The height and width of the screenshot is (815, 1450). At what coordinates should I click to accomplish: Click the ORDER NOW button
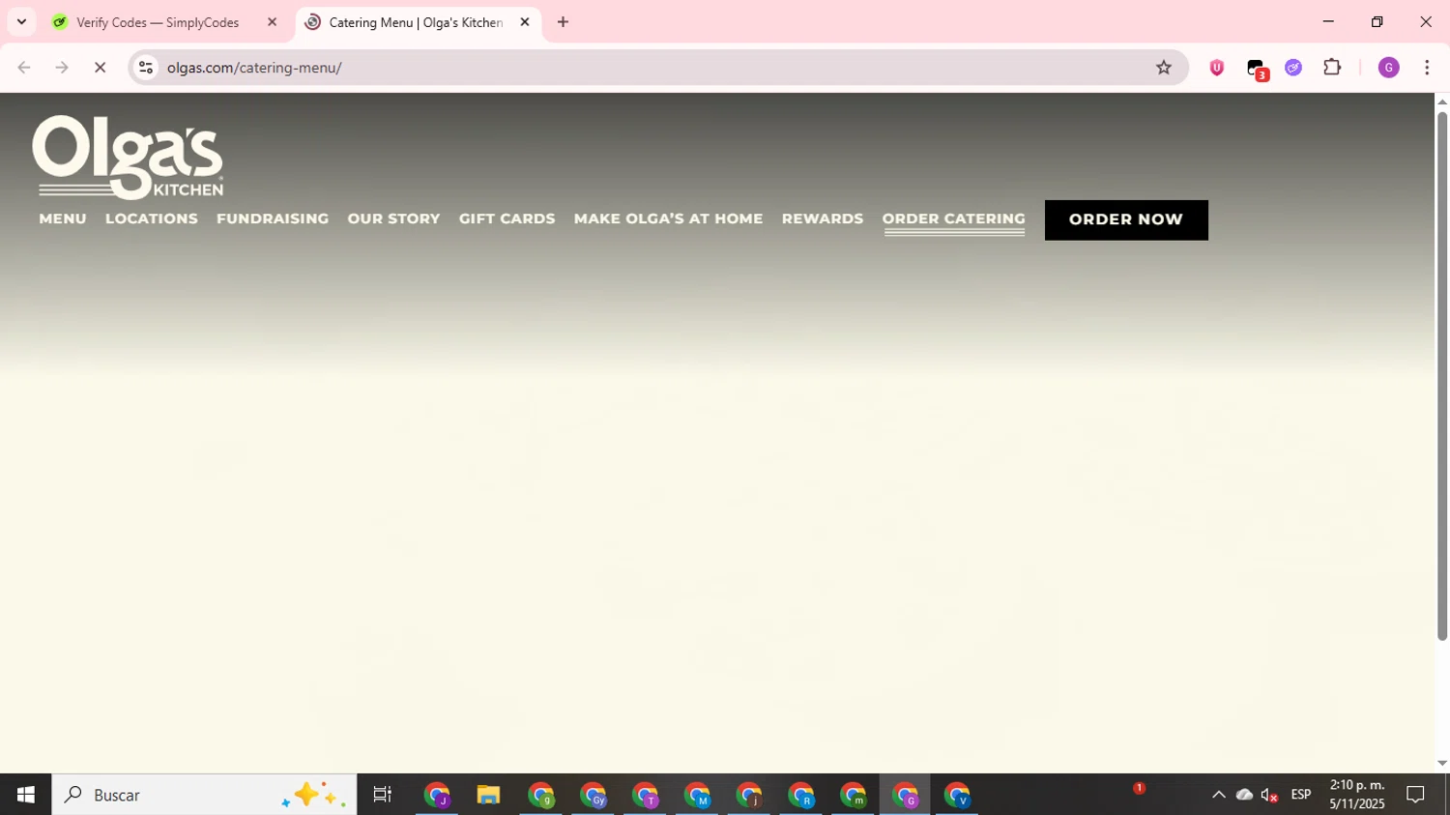(1126, 219)
